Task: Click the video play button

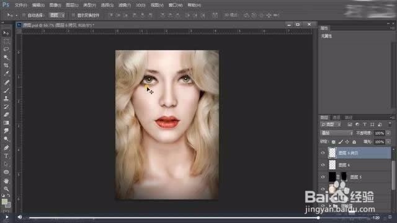Action: [x=7, y=217]
